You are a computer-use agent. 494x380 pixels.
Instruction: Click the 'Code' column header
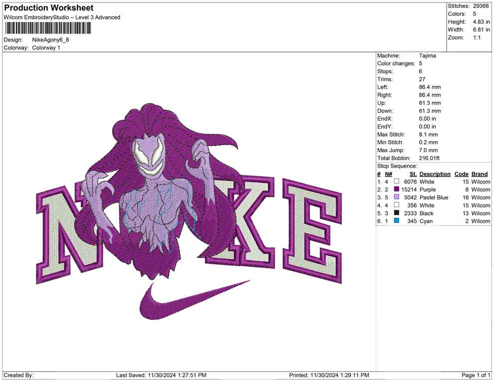point(461,174)
